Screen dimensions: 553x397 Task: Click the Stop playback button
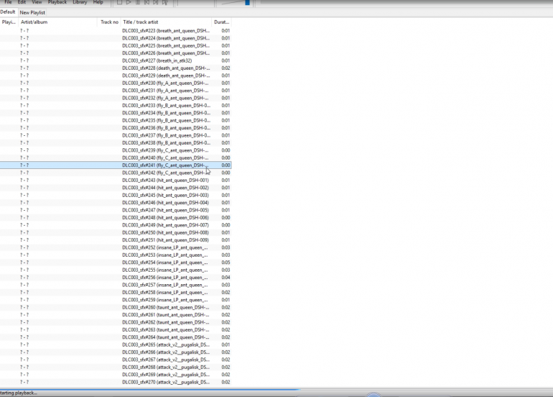pyautogui.click(x=119, y=3)
